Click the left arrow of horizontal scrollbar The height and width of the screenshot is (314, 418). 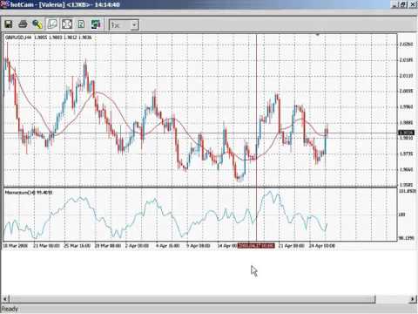tap(5, 298)
